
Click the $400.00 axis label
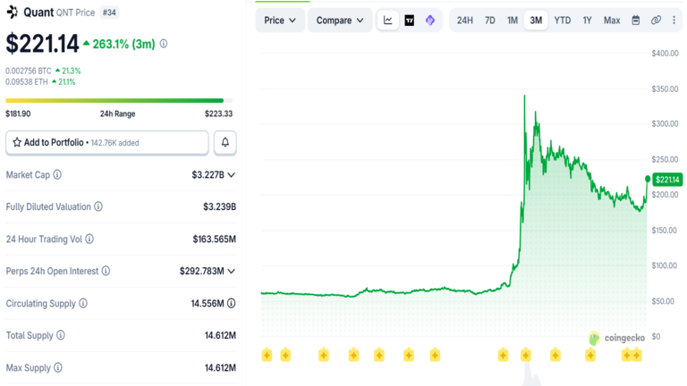coord(666,54)
